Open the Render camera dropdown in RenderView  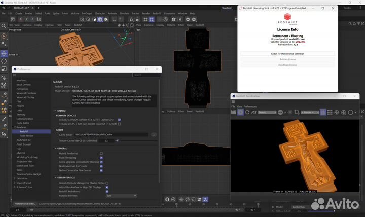click(310, 112)
